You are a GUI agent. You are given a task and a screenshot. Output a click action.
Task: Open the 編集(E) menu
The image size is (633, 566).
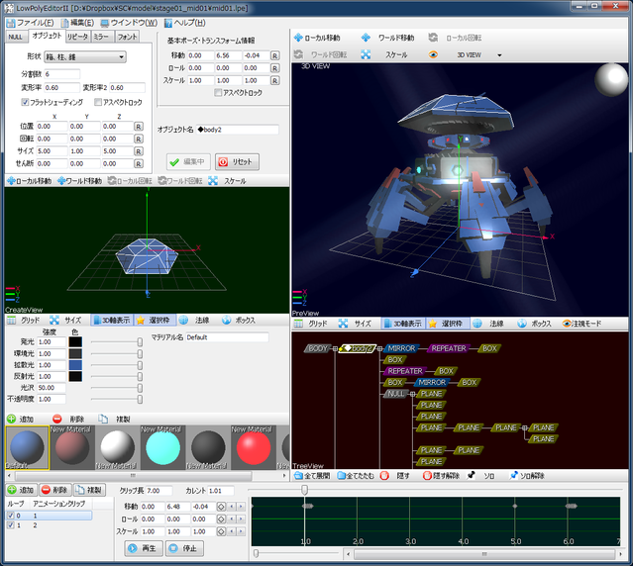pyautogui.click(x=77, y=23)
